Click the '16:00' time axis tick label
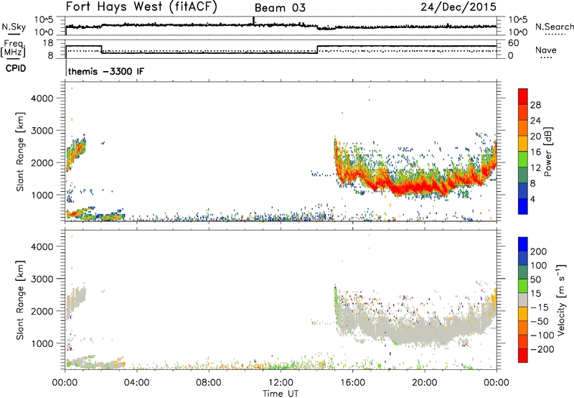 coord(352,383)
